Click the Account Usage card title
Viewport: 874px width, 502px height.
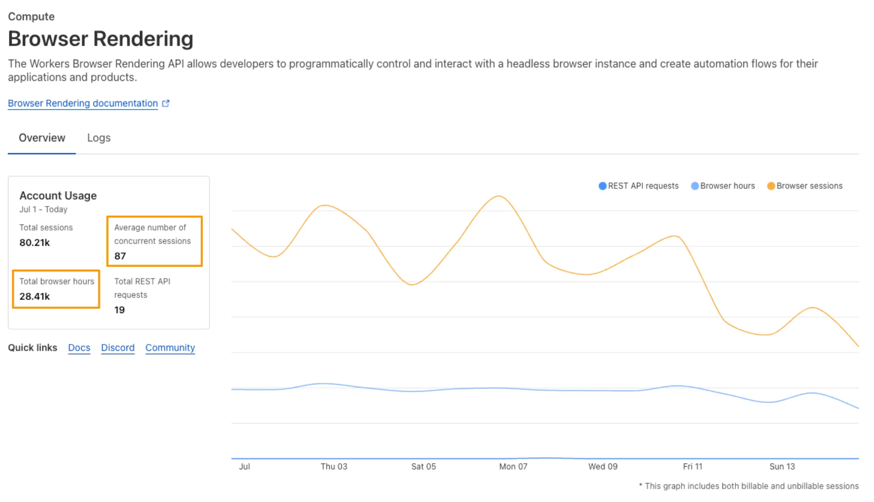point(58,196)
